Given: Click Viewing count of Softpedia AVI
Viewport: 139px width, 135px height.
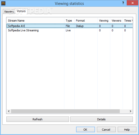Looking at the screenshot, I should 100,26.
